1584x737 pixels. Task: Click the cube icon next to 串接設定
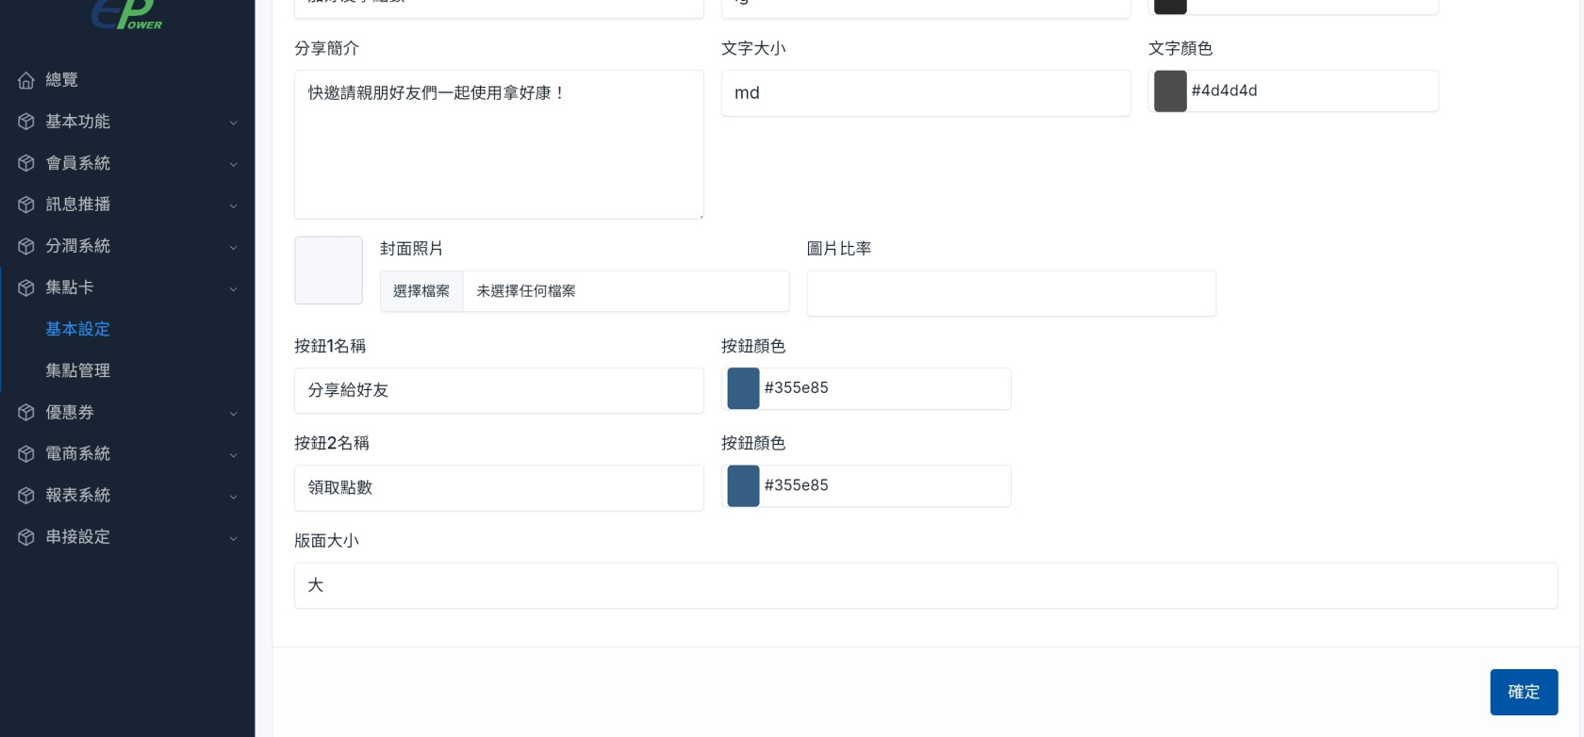point(26,536)
